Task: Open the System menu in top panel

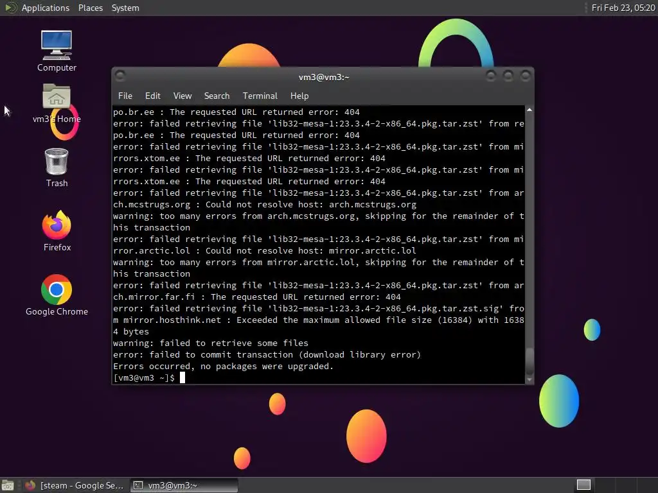Action: coord(125,8)
